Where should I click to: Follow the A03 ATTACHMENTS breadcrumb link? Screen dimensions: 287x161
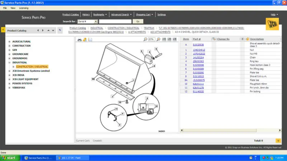[x=160, y=32]
